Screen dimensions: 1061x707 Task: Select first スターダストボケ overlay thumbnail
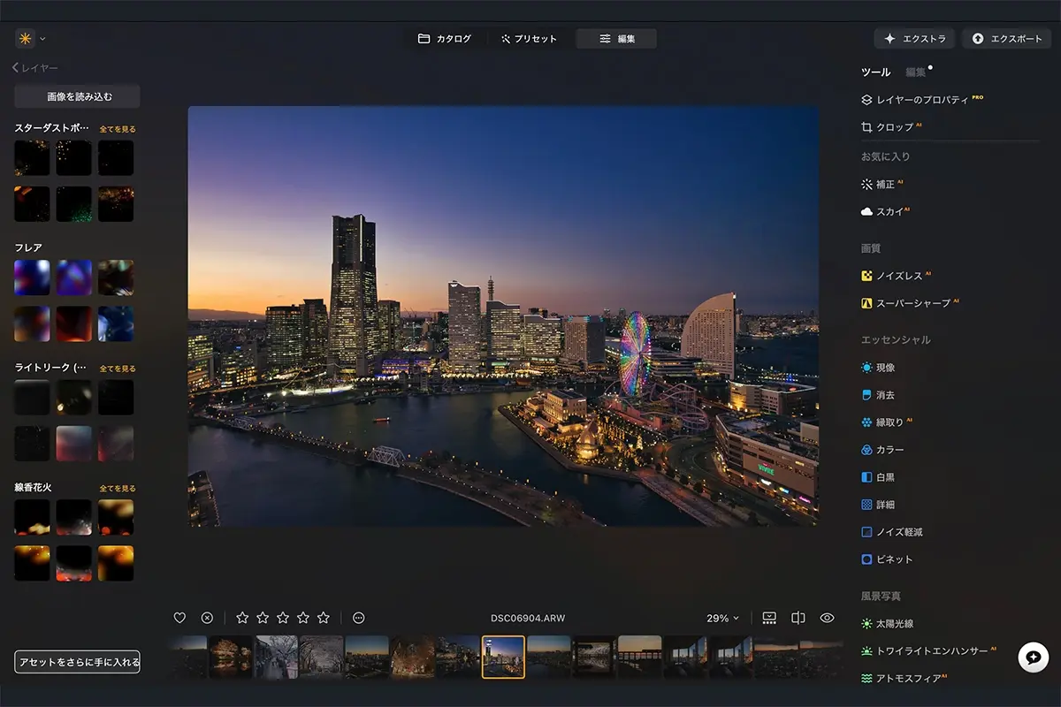[x=32, y=158]
